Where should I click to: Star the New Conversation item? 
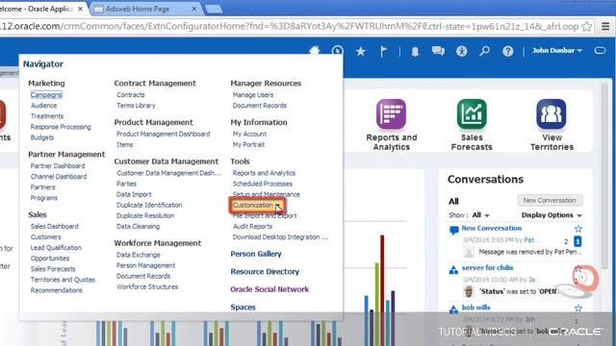click(x=577, y=229)
